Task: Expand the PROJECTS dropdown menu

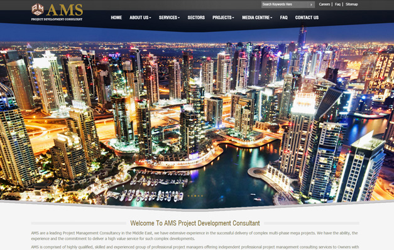Action: [223, 18]
